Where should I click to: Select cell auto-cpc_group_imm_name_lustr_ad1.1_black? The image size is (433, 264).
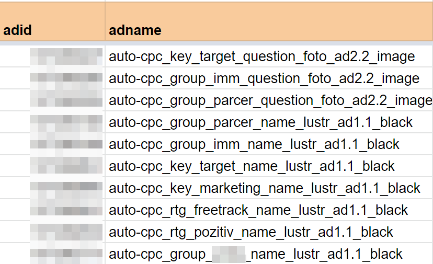pos(254,144)
